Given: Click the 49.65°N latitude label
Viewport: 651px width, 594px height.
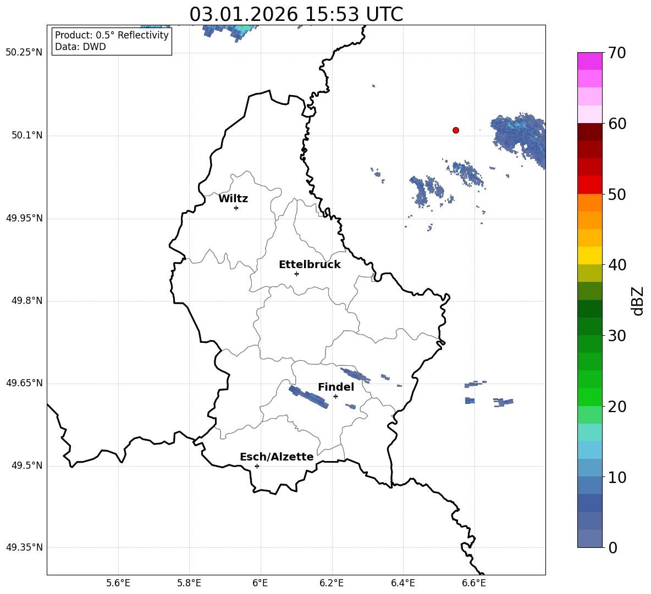Looking at the screenshot, I should coord(24,383).
